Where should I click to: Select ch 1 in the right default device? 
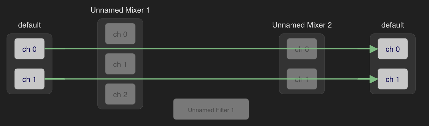pyautogui.click(x=392, y=79)
